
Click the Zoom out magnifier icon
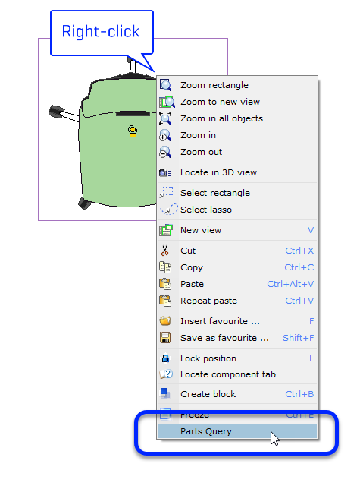(165, 152)
